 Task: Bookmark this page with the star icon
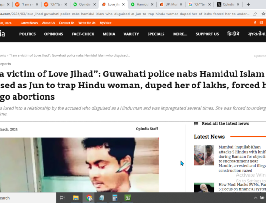(x=263, y=14)
